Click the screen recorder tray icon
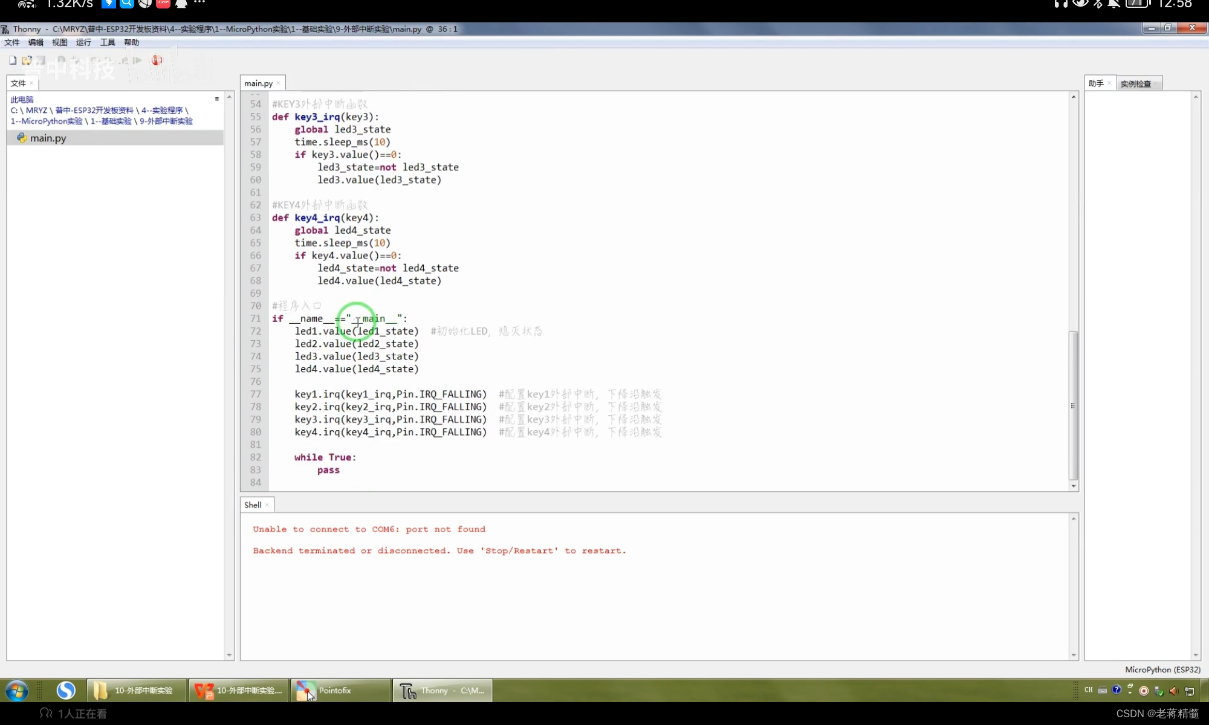The width and height of the screenshot is (1209, 725). 1144,691
